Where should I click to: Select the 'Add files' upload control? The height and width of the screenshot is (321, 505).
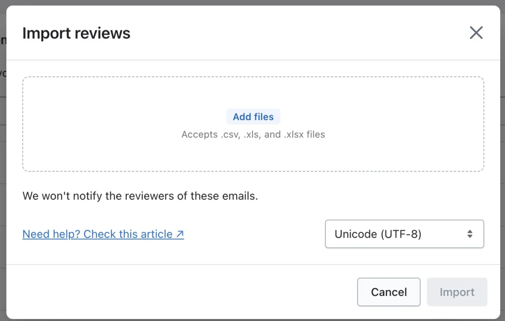coord(253,117)
